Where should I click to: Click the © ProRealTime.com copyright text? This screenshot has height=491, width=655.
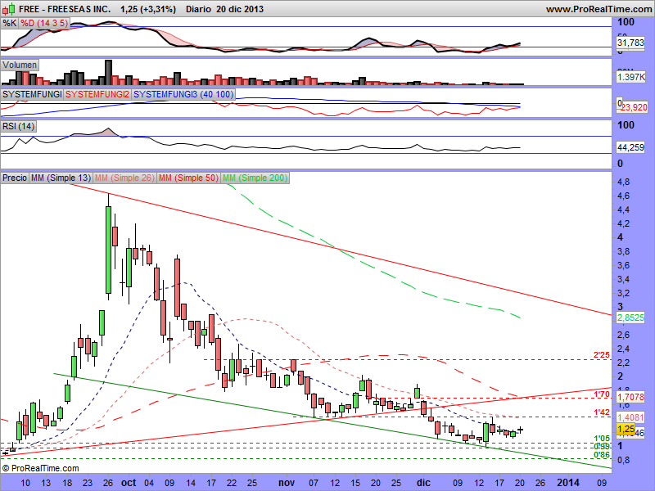(x=40, y=468)
